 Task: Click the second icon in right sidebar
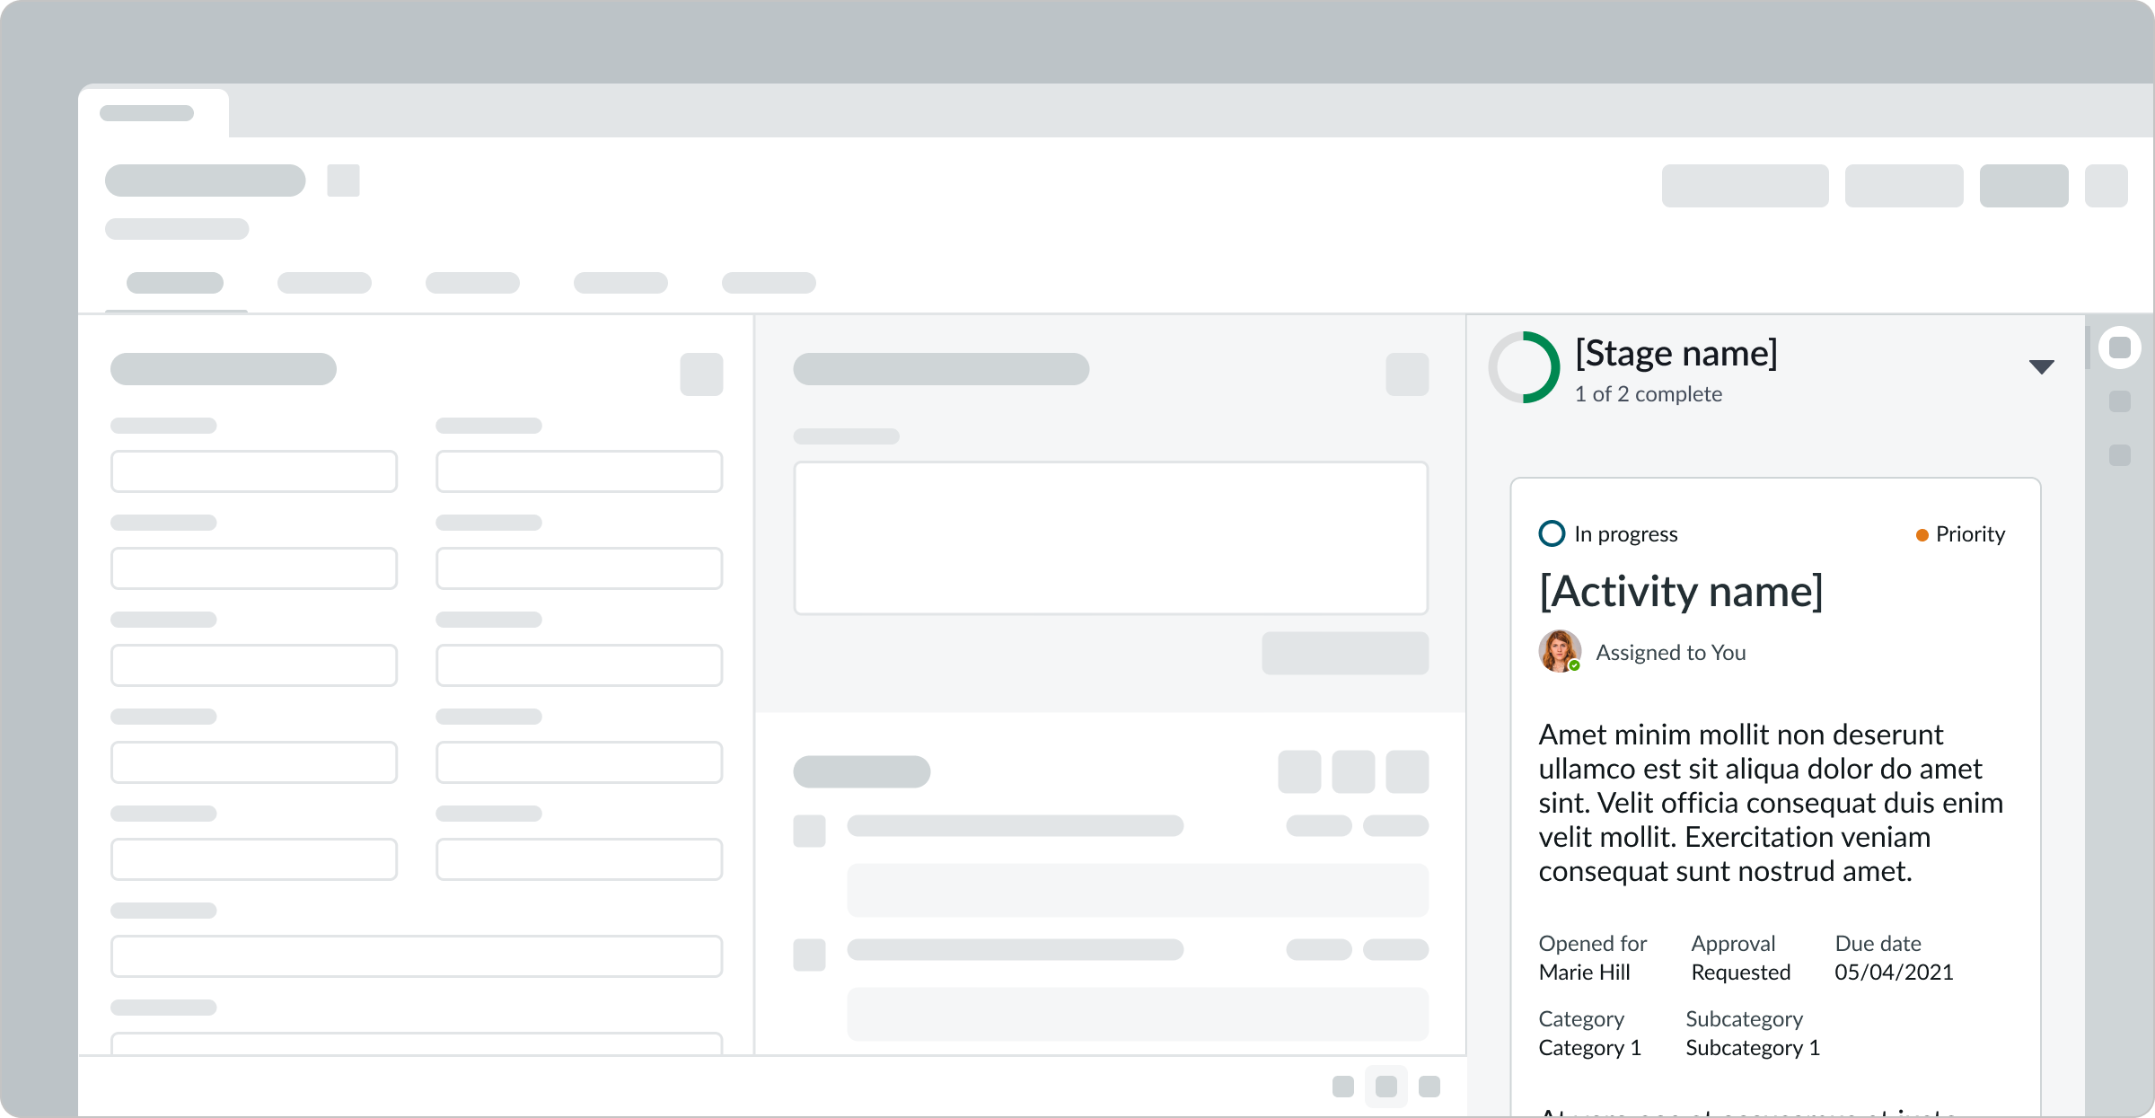click(x=2120, y=401)
